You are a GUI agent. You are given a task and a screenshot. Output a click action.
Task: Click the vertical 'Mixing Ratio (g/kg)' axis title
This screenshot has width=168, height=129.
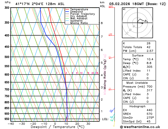105,74
